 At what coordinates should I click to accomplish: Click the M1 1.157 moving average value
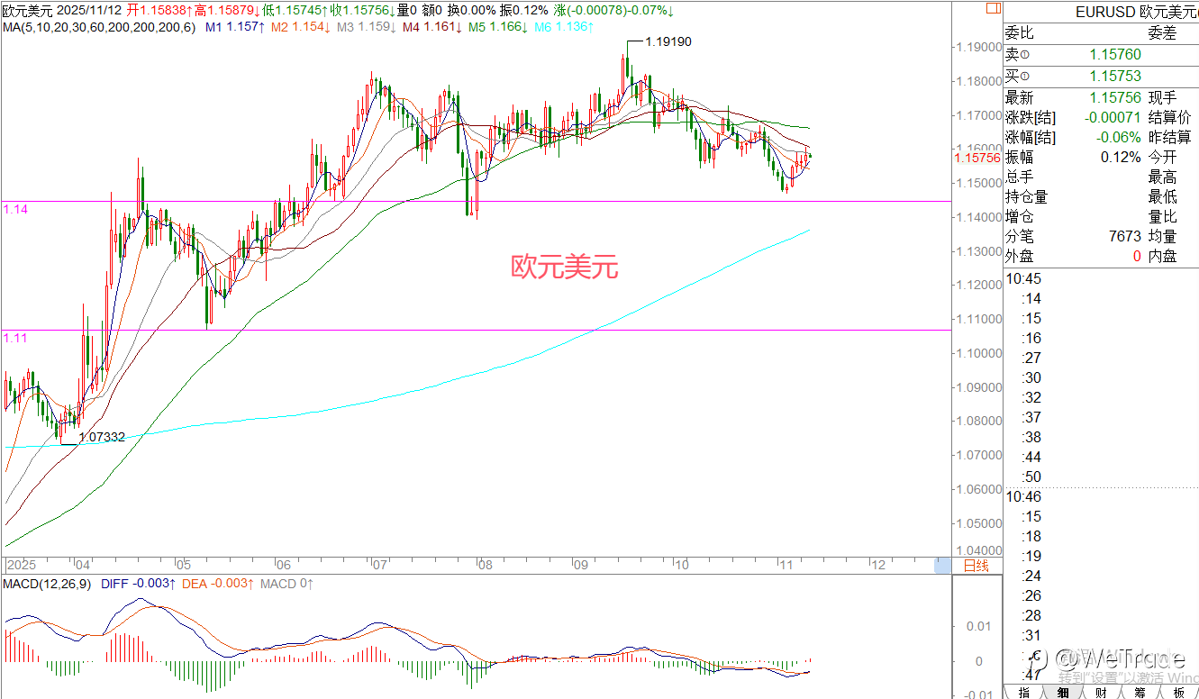coord(234,28)
